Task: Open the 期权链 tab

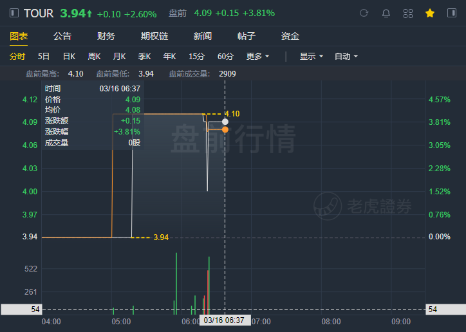Action: [x=154, y=36]
